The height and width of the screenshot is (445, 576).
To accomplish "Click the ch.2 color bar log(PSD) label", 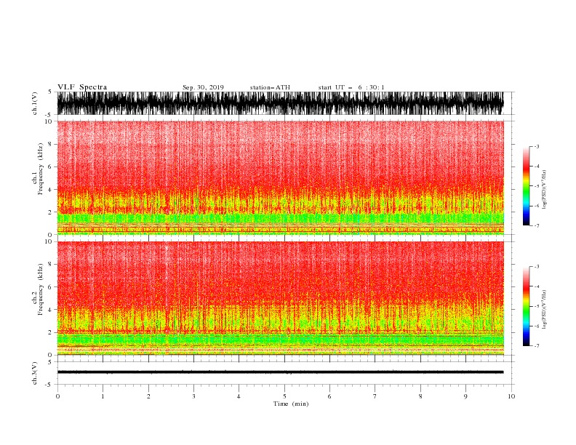I will coord(544,310).
